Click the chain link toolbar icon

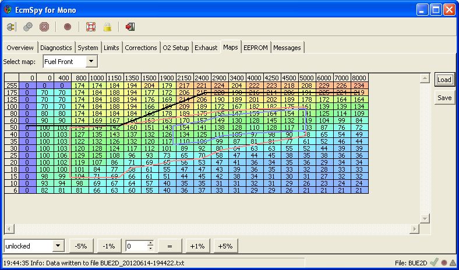click(x=28, y=27)
